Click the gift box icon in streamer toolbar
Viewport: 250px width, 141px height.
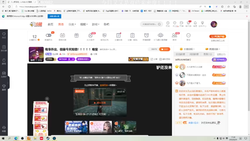click(77, 35)
